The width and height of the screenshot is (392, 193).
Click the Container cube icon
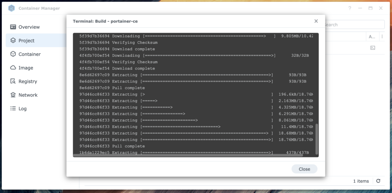[13, 54]
